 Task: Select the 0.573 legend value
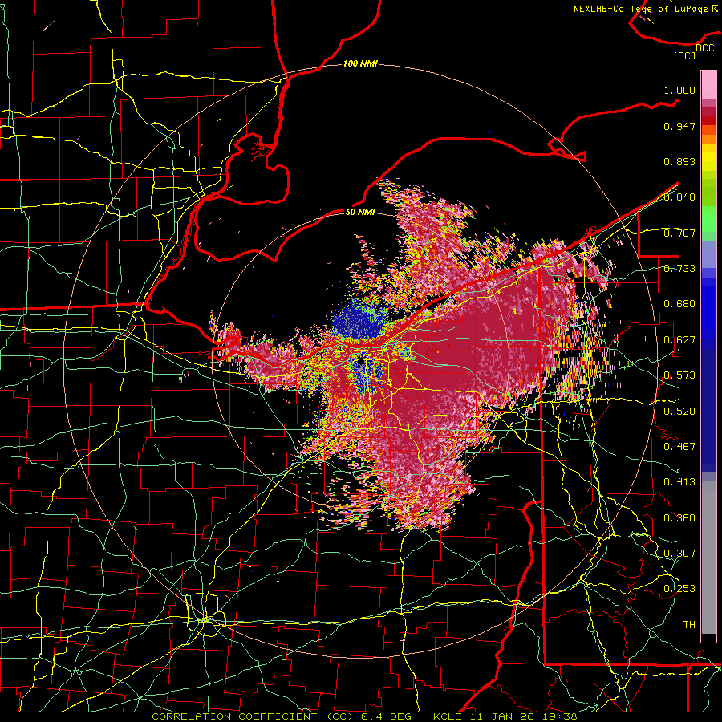coord(679,375)
